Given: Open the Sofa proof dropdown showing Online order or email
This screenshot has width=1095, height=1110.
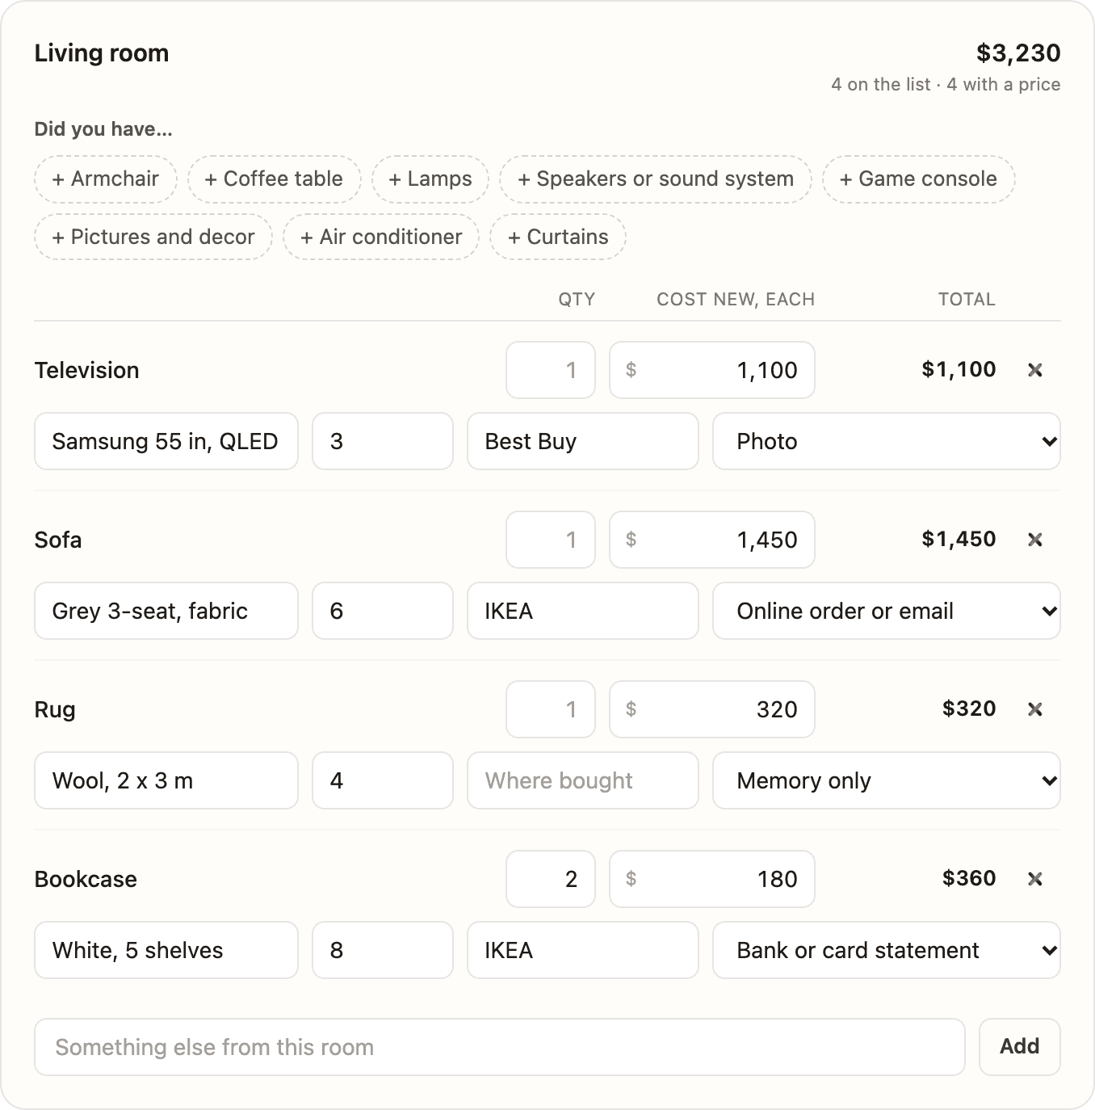Looking at the screenshot, I should pyautogui.click(x=887, y=611).
